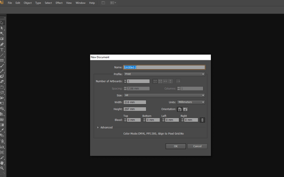Screen dimensions: 284x177
Task: Select the Pen tool
Action: click(x=2, y=45)
